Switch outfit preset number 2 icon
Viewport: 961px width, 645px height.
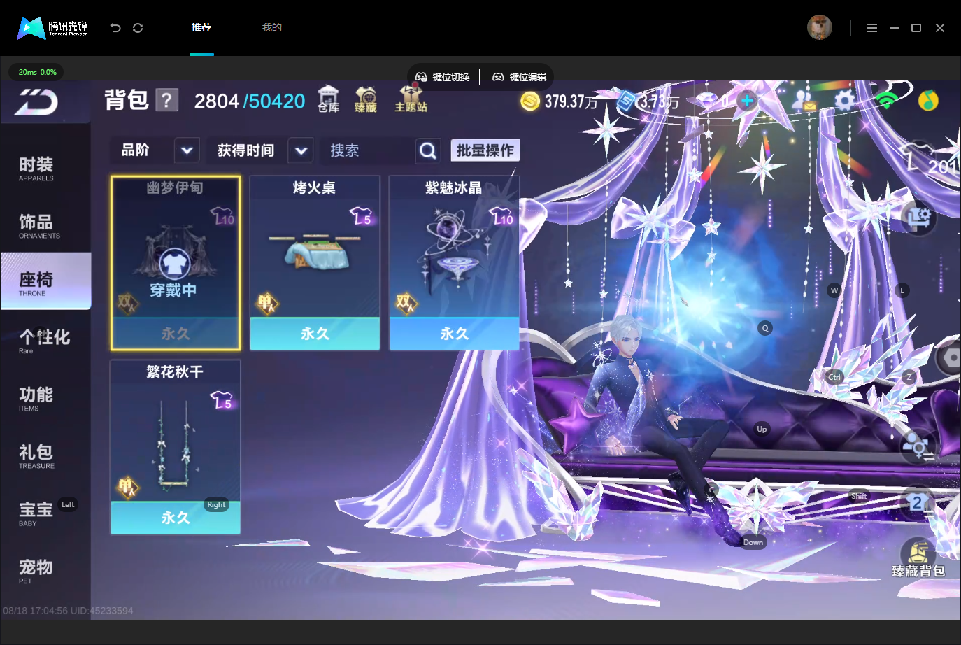pos(918,504)
